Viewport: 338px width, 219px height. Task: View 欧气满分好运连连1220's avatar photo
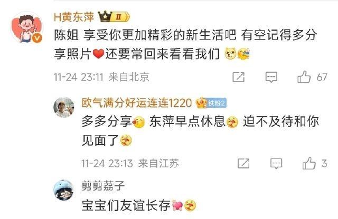[64, 107]
